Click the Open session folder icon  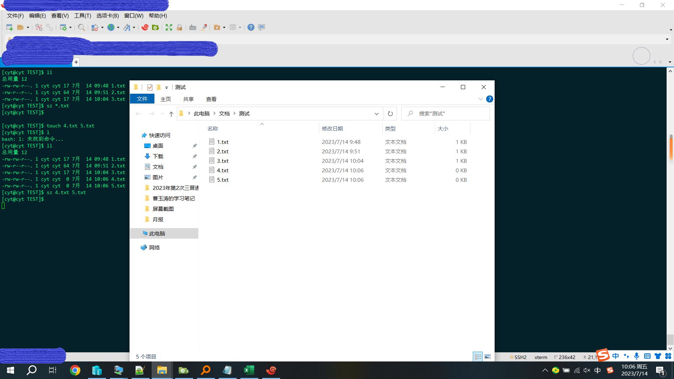click(21, 27)
